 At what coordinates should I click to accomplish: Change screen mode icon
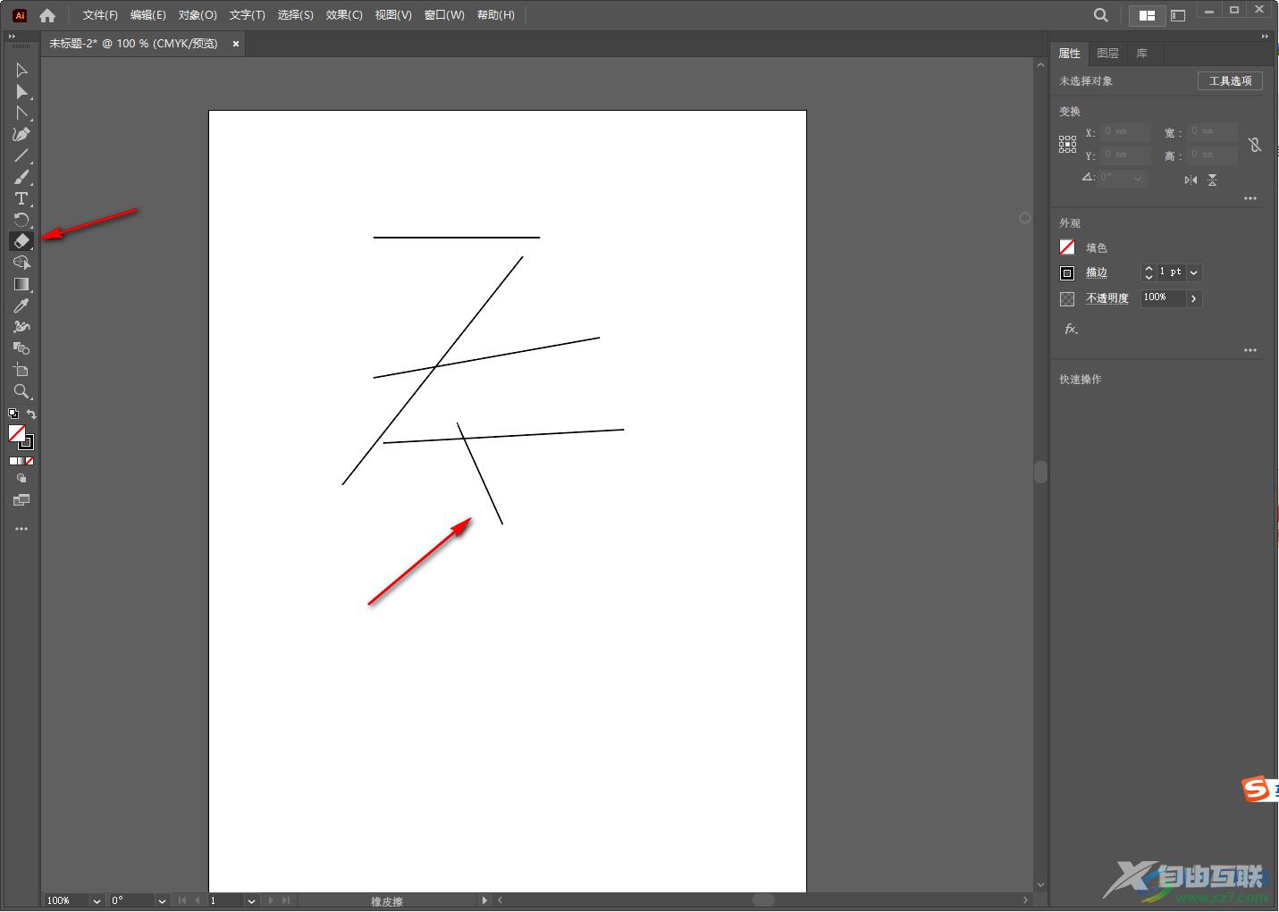click(x=21, y=500)
